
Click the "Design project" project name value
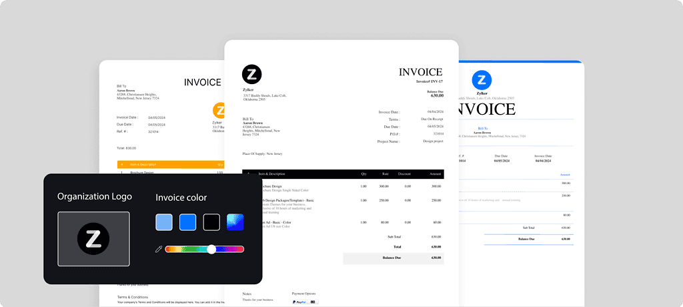pyautogui.click(x=433, y=141)
